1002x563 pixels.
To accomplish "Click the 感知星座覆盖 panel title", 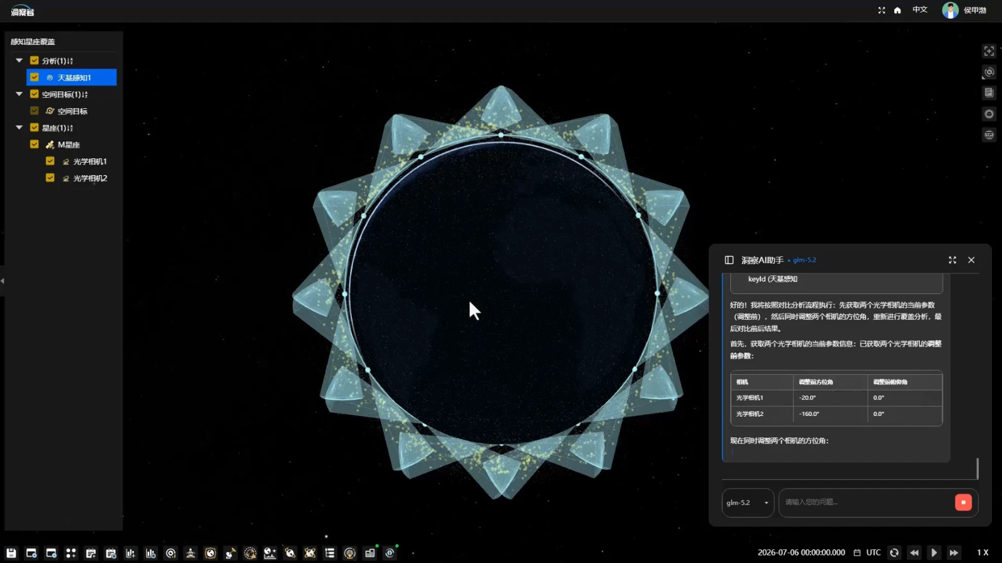I will click(33, 42).
